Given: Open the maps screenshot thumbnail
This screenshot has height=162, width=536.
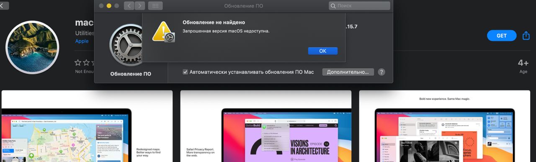Looking at the screenshot, I should tap(87, 126).
